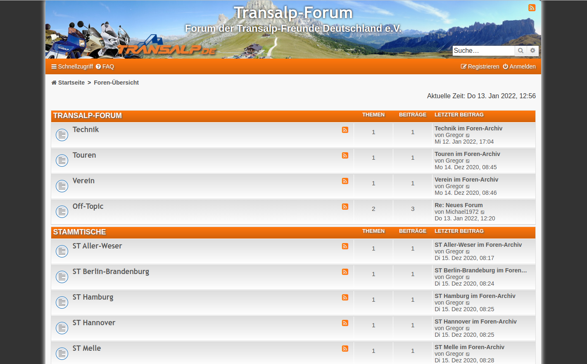The height and width of the screenshot is (364, 587).
Task: Open the STAMMTISCHE category header
Action: click(x=80, y=232)
